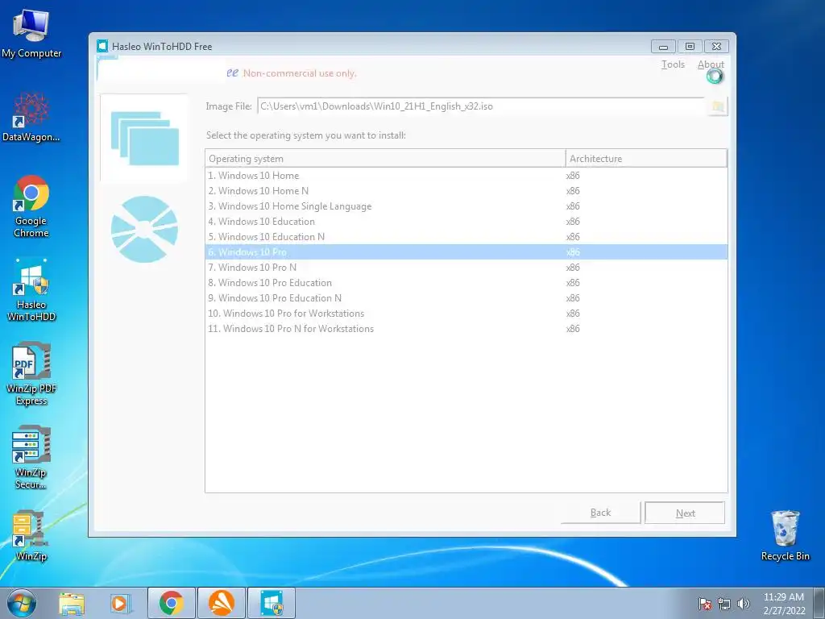Select '5. Windows 10 Education N'
This screenshot has width=825, height=619.
coord(466,237)
